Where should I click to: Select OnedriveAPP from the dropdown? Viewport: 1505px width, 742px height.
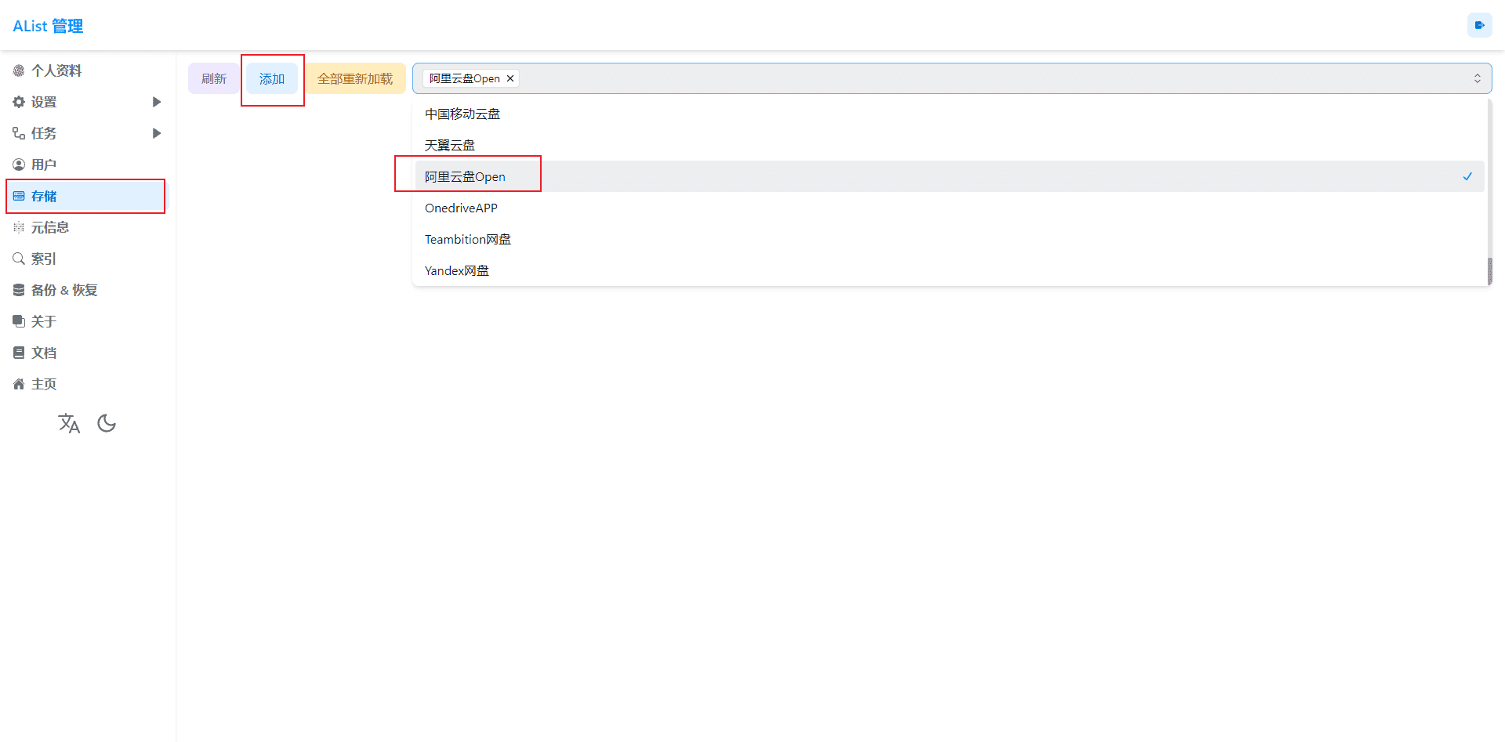[949, 208]
